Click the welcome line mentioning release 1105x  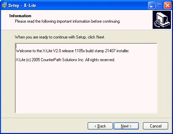[x=73, y=51]
